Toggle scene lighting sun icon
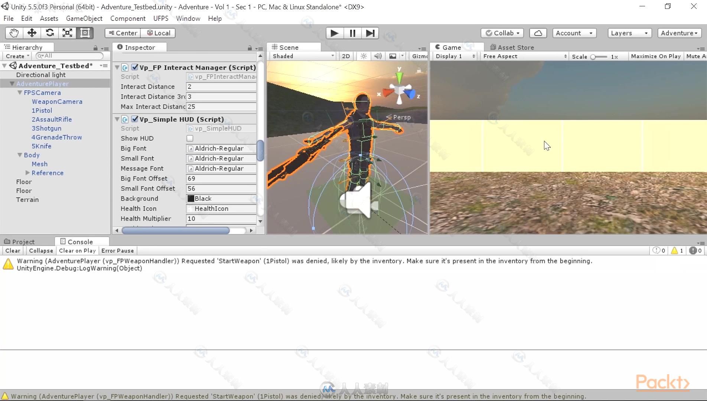707x401 pixels. coord(364,56)
